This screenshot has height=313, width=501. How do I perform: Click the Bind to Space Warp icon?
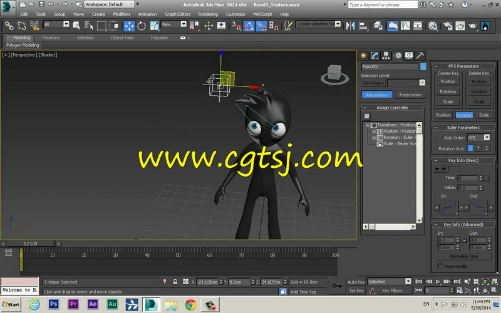point(34,26)
